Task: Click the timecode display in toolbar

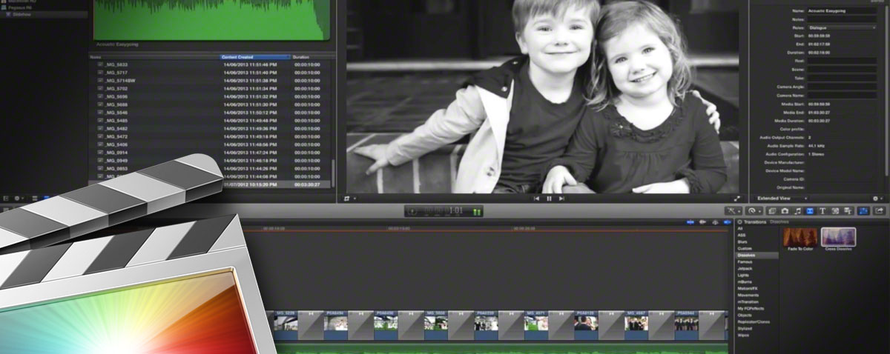Action: [x=444, y=211]
